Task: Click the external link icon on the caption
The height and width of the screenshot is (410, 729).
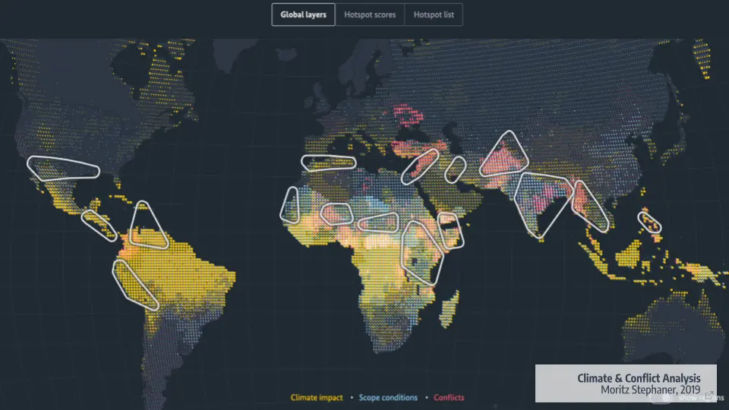Action: click(x=709, y=395)
